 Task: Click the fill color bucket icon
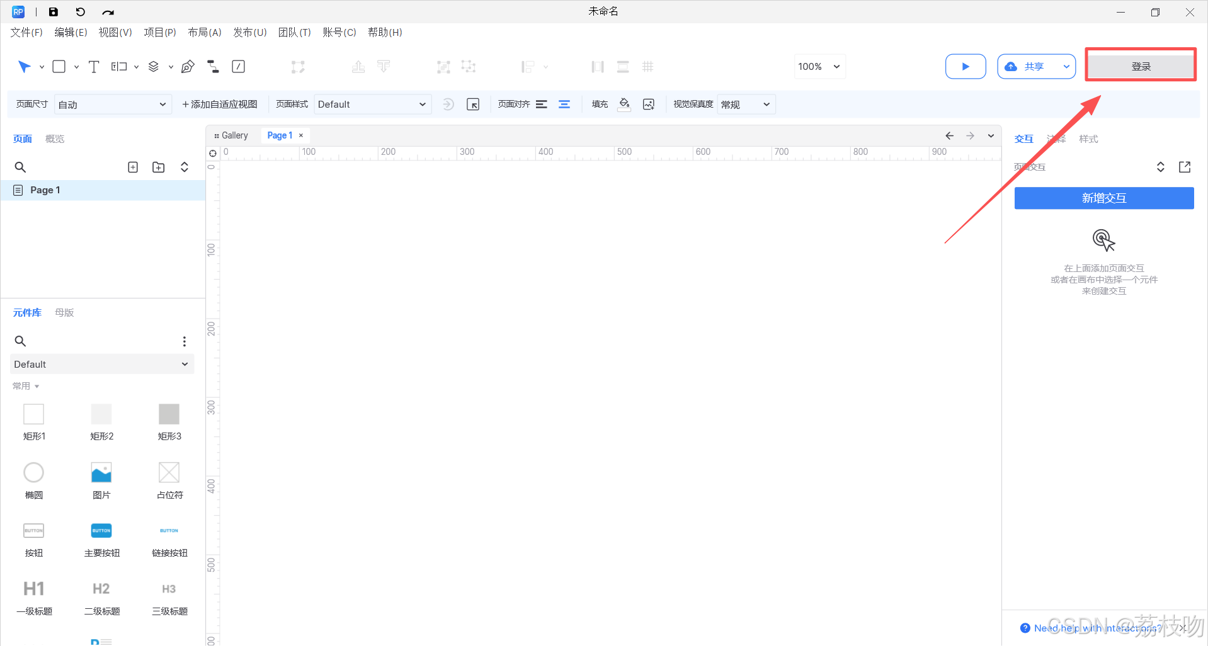(x=624, y=105)
